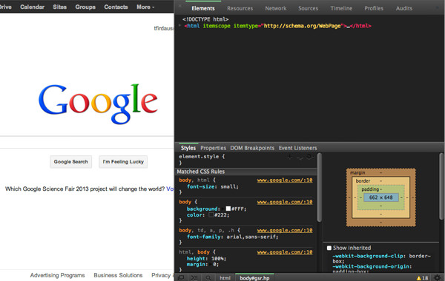Open the Profiles tab
Screen dimensions: 445x281
point(374,8)
